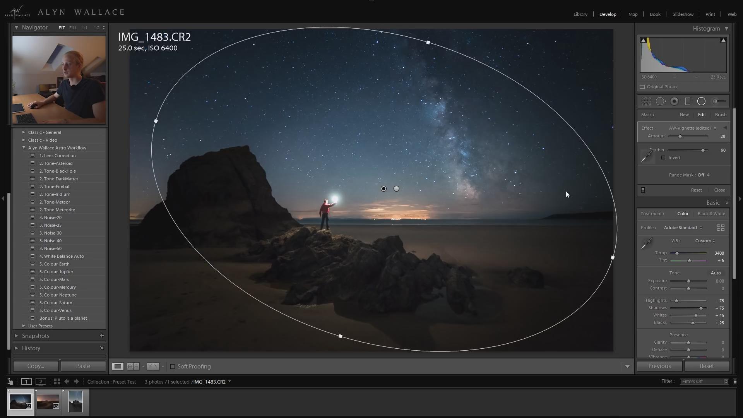
Task: Click the Copy settings button
Action: tap(36, 366)
